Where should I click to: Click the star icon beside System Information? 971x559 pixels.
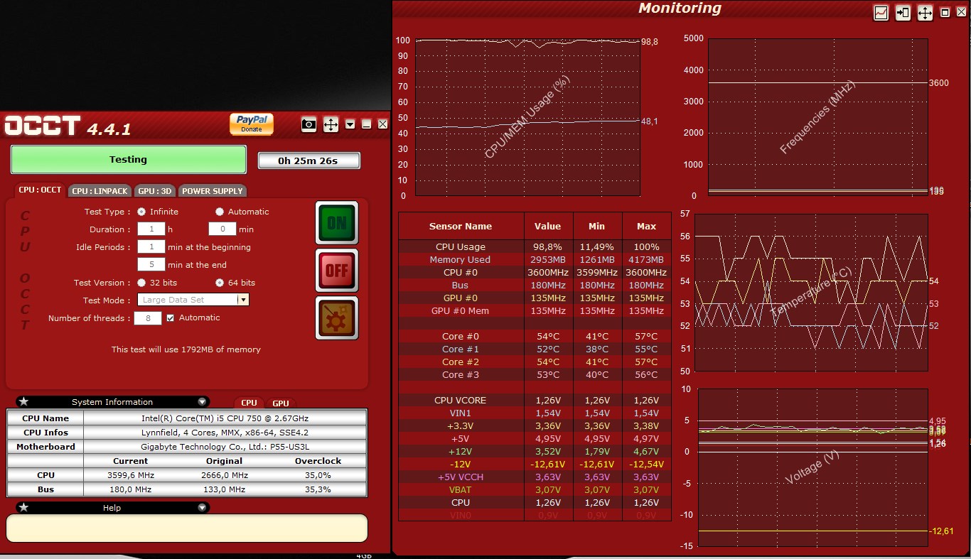click(x=23, y=402)
